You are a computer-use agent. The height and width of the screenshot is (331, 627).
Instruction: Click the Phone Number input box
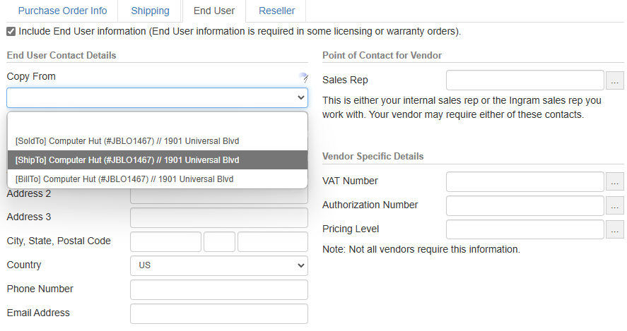[x=218, y=289]
